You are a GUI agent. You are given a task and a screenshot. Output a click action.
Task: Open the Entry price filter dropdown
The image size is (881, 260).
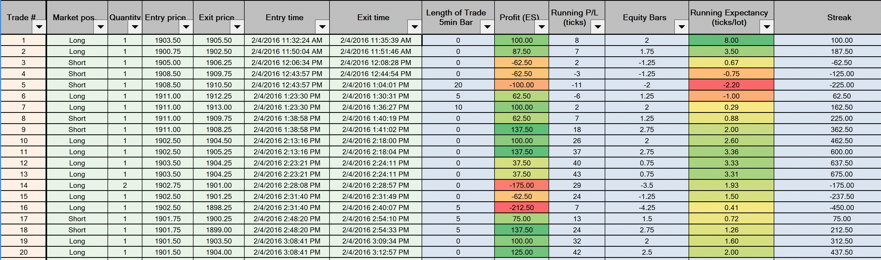tap(186, 27)
